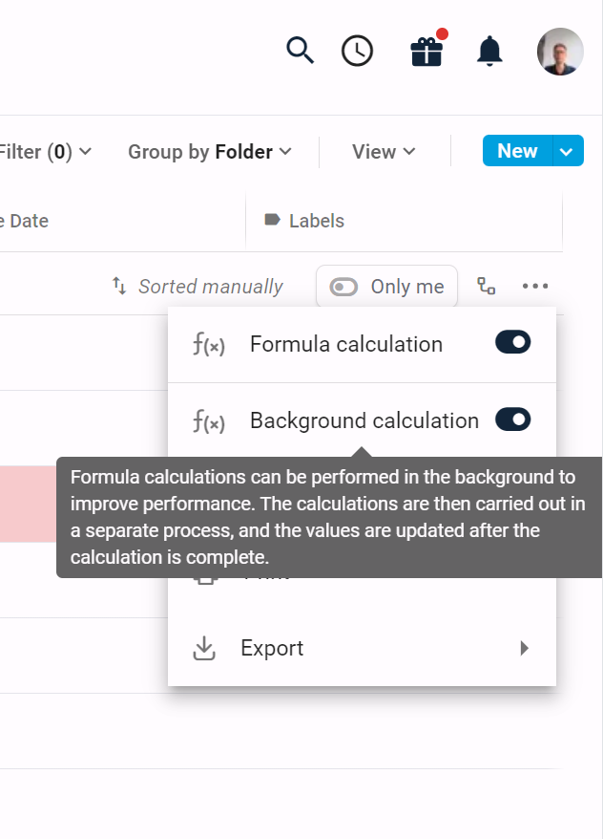603x839 pixels.
Task: Select the Formula calculation menu item
Action: 362,344
